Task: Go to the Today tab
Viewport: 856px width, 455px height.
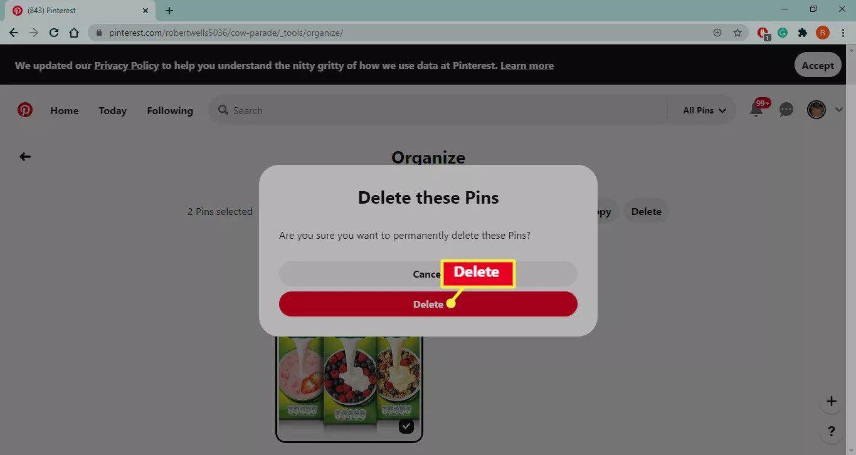Action: 112,110
